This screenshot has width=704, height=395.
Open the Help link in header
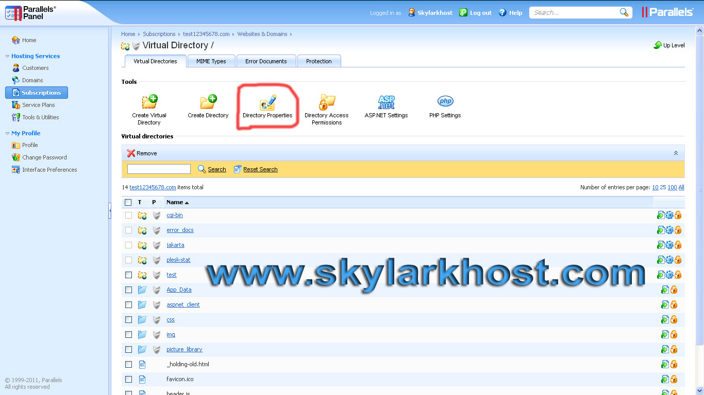click(x=516, y=13)
